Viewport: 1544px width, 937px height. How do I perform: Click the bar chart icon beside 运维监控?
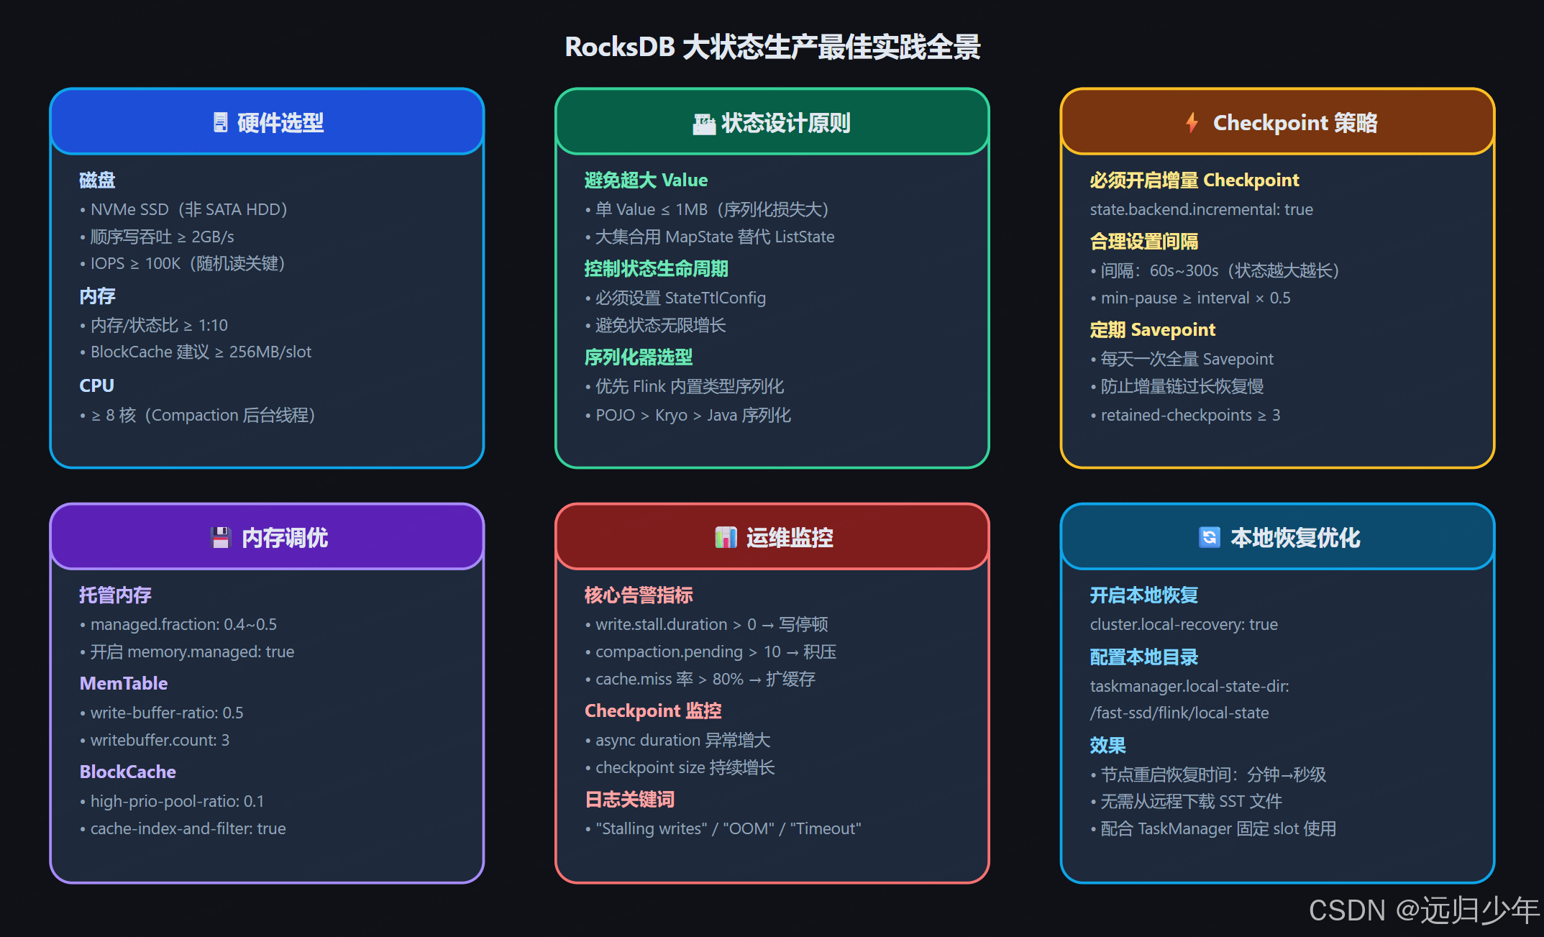point(726,538)
